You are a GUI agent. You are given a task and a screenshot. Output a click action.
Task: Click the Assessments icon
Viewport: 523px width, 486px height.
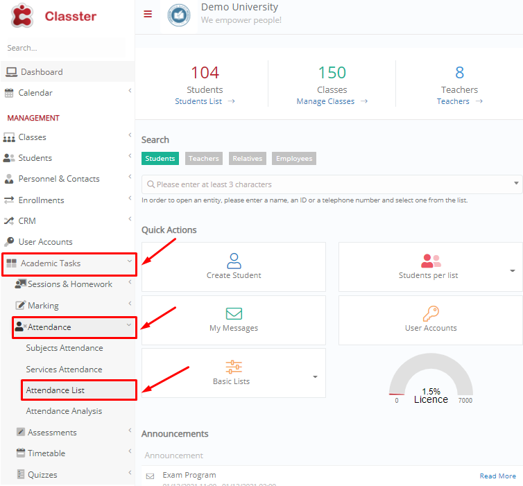21,432
